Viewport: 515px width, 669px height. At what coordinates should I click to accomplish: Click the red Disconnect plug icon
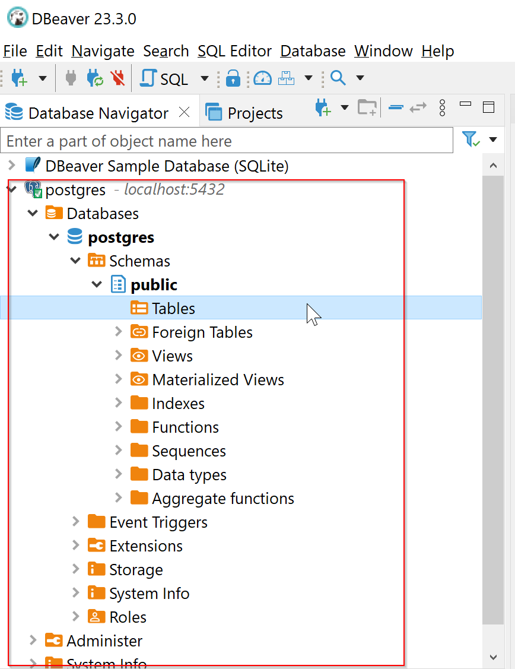click(117, 78)
